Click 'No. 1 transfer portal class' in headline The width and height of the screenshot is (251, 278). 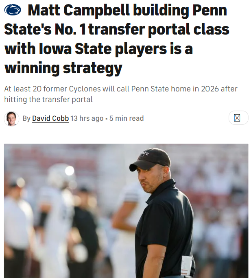143,30
